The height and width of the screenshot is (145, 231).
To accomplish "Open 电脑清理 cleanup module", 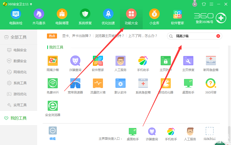I will click(x=62, y=17).
